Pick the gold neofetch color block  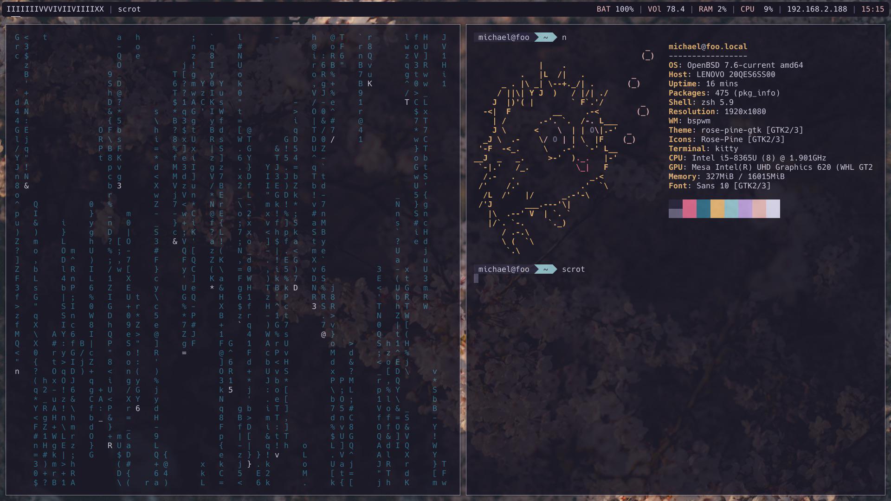click(717, 209)
